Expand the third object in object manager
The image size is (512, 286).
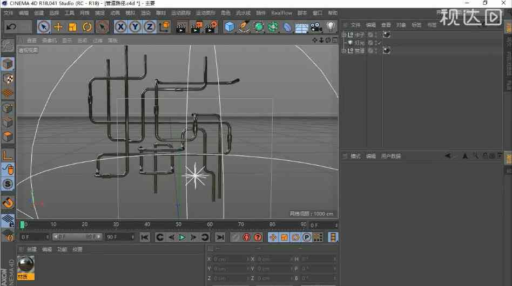(x=343, y=51)
